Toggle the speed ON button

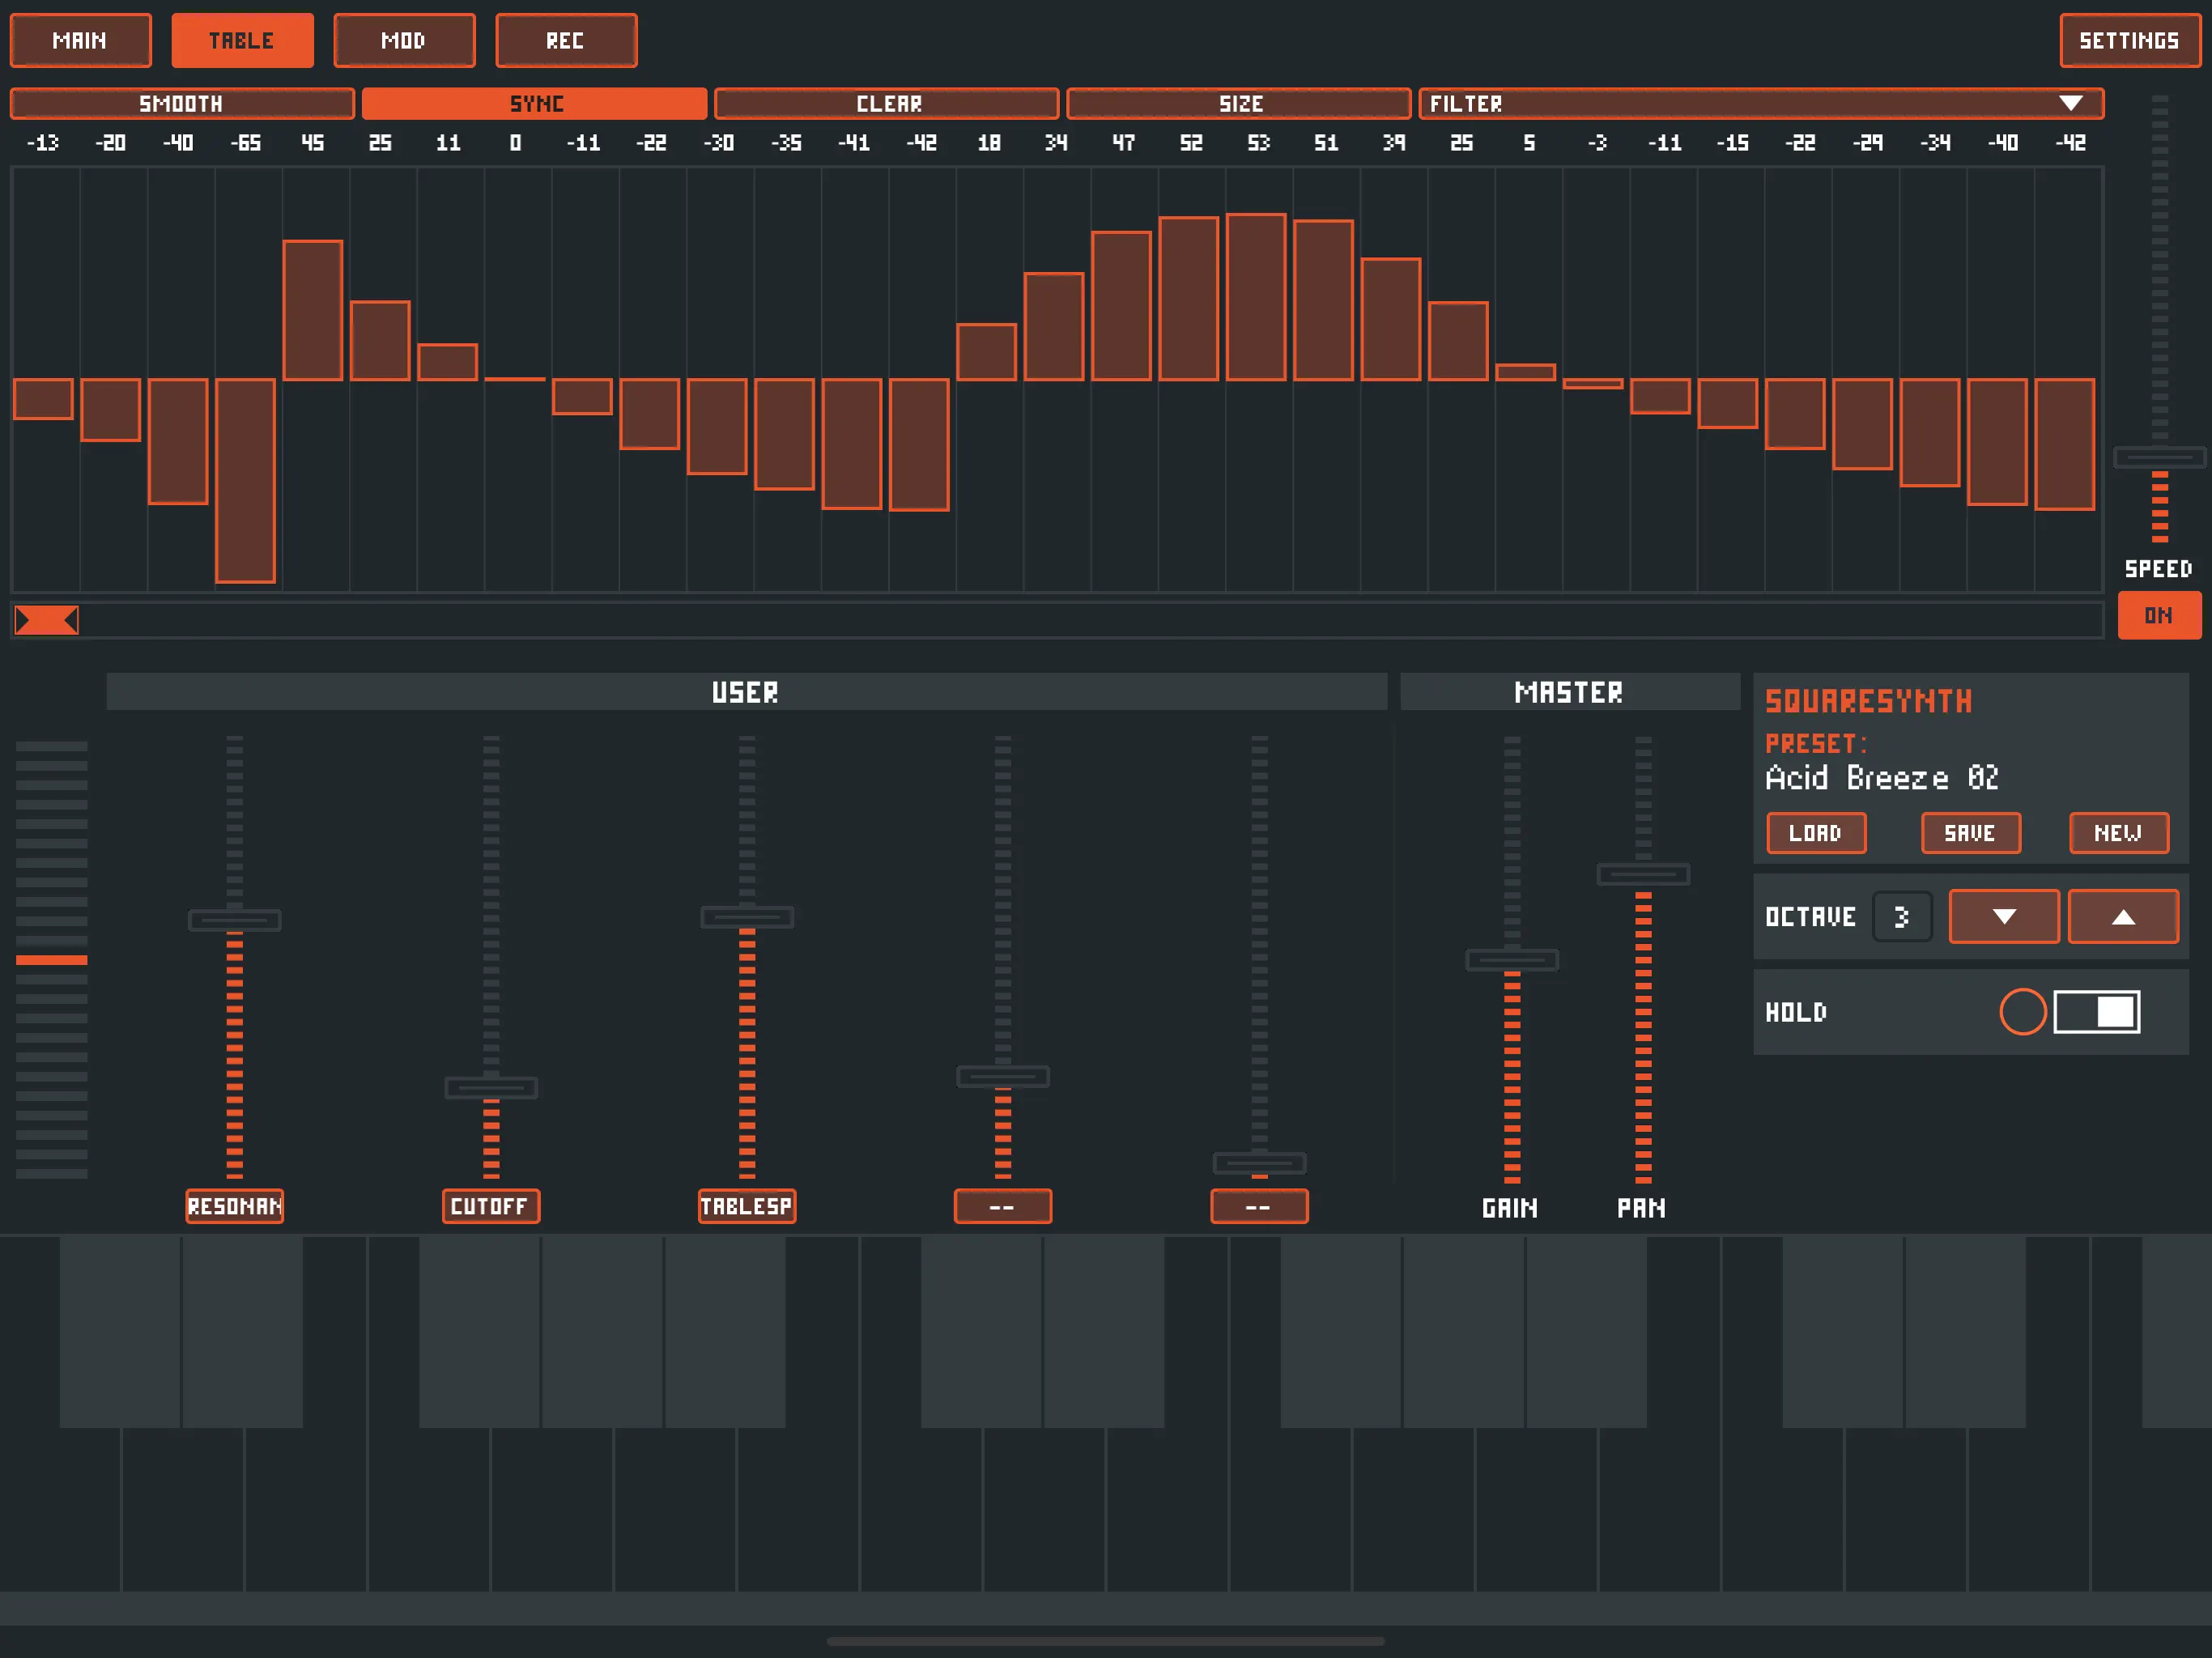tap(2158, 616)
